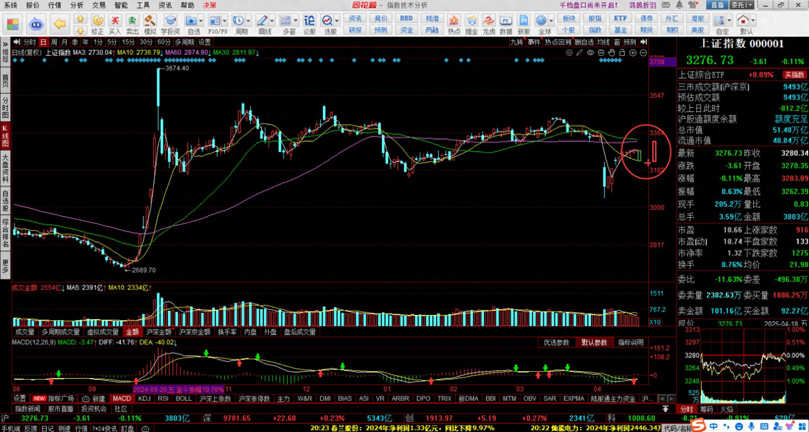Open the 分析 menu in menu bar
This screenshot has width=809, height=432.
[x=77, y=5]
